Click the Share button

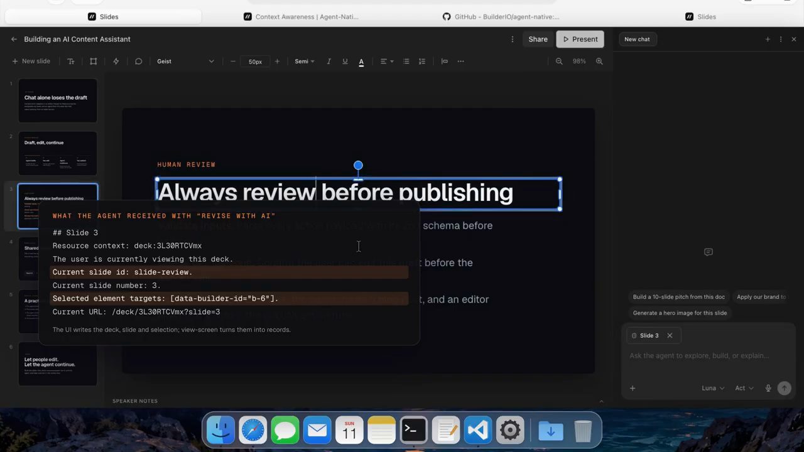pos(538,39)
